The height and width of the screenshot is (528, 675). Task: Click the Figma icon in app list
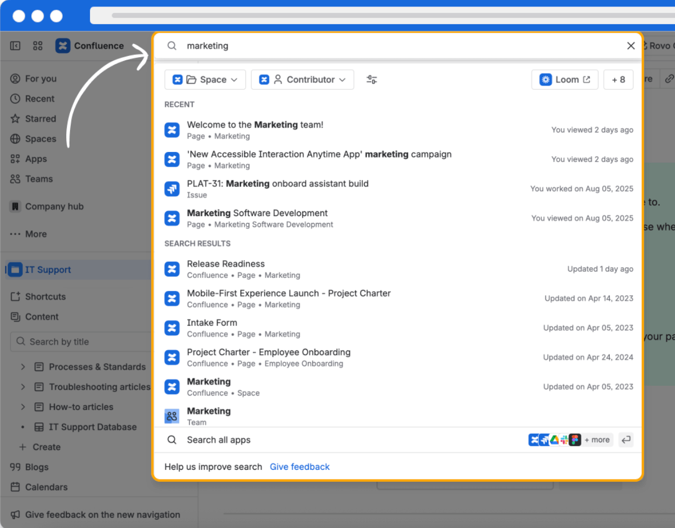(575, 440)
